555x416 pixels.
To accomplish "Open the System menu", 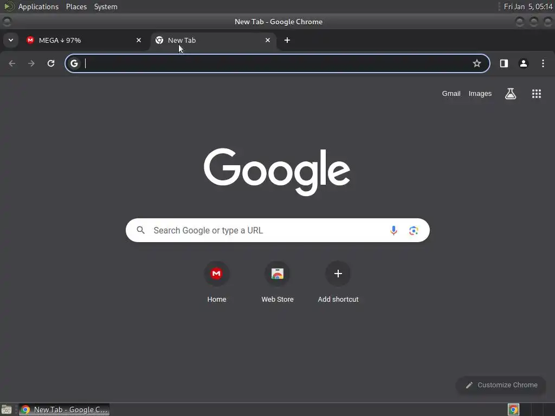I will click(106, 6).
